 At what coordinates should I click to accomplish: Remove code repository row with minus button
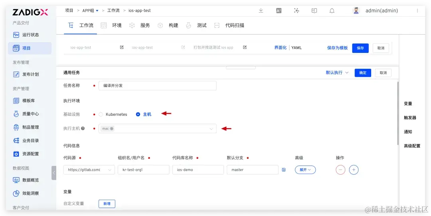pyautogui.click(x=340, y=170)
